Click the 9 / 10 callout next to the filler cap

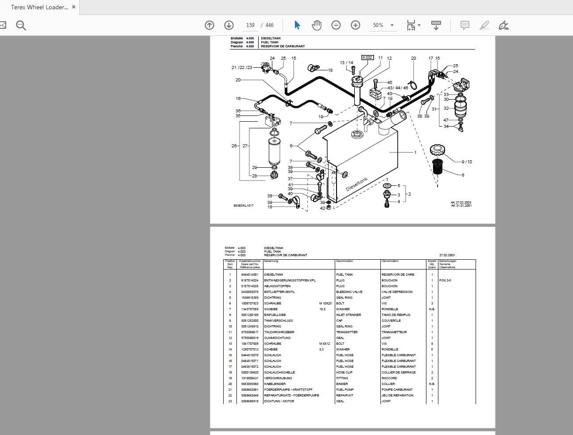coord(467,162)
